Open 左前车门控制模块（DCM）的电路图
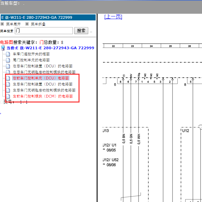 (43, 96)
